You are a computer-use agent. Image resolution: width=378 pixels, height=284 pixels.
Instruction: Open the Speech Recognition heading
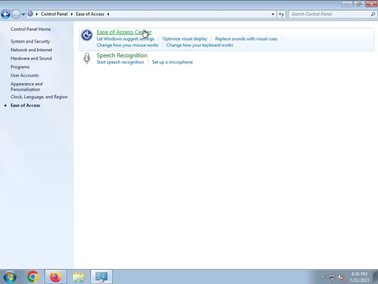122,55
